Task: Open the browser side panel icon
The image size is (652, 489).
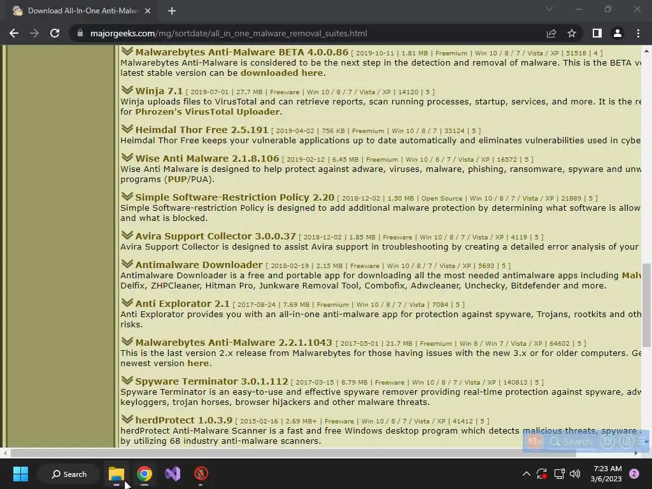Action: click(x=597, y=33)
